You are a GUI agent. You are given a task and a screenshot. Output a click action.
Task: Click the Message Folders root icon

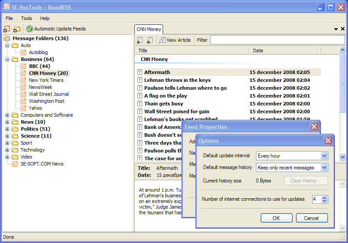pyautogui.click(x=7, y=39)
